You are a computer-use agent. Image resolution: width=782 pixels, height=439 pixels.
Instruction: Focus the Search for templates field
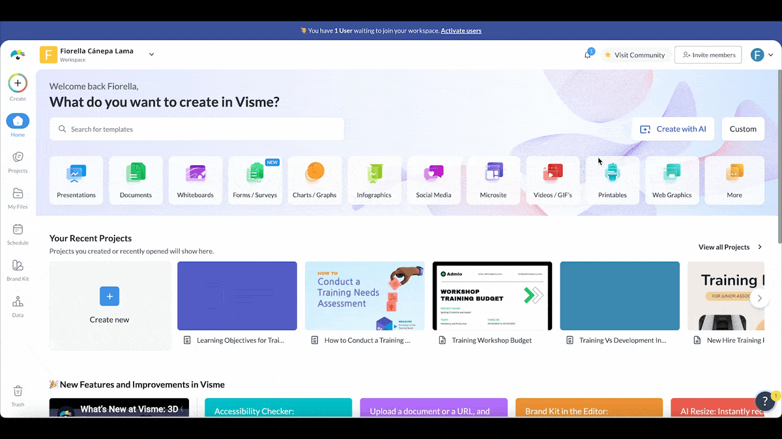197,129
